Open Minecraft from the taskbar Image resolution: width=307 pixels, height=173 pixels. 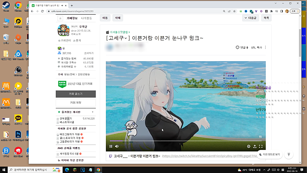click(x=75, y=170)
